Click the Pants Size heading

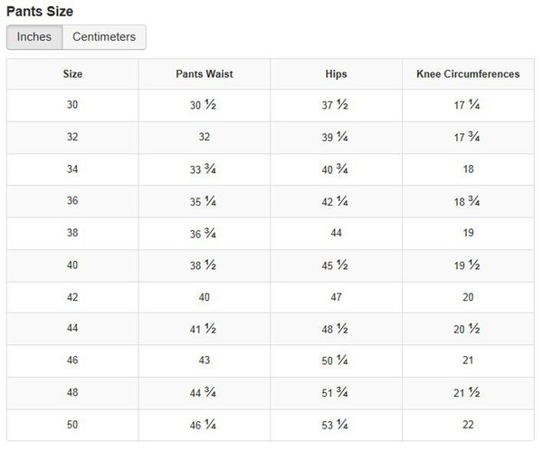pos(40,12)
